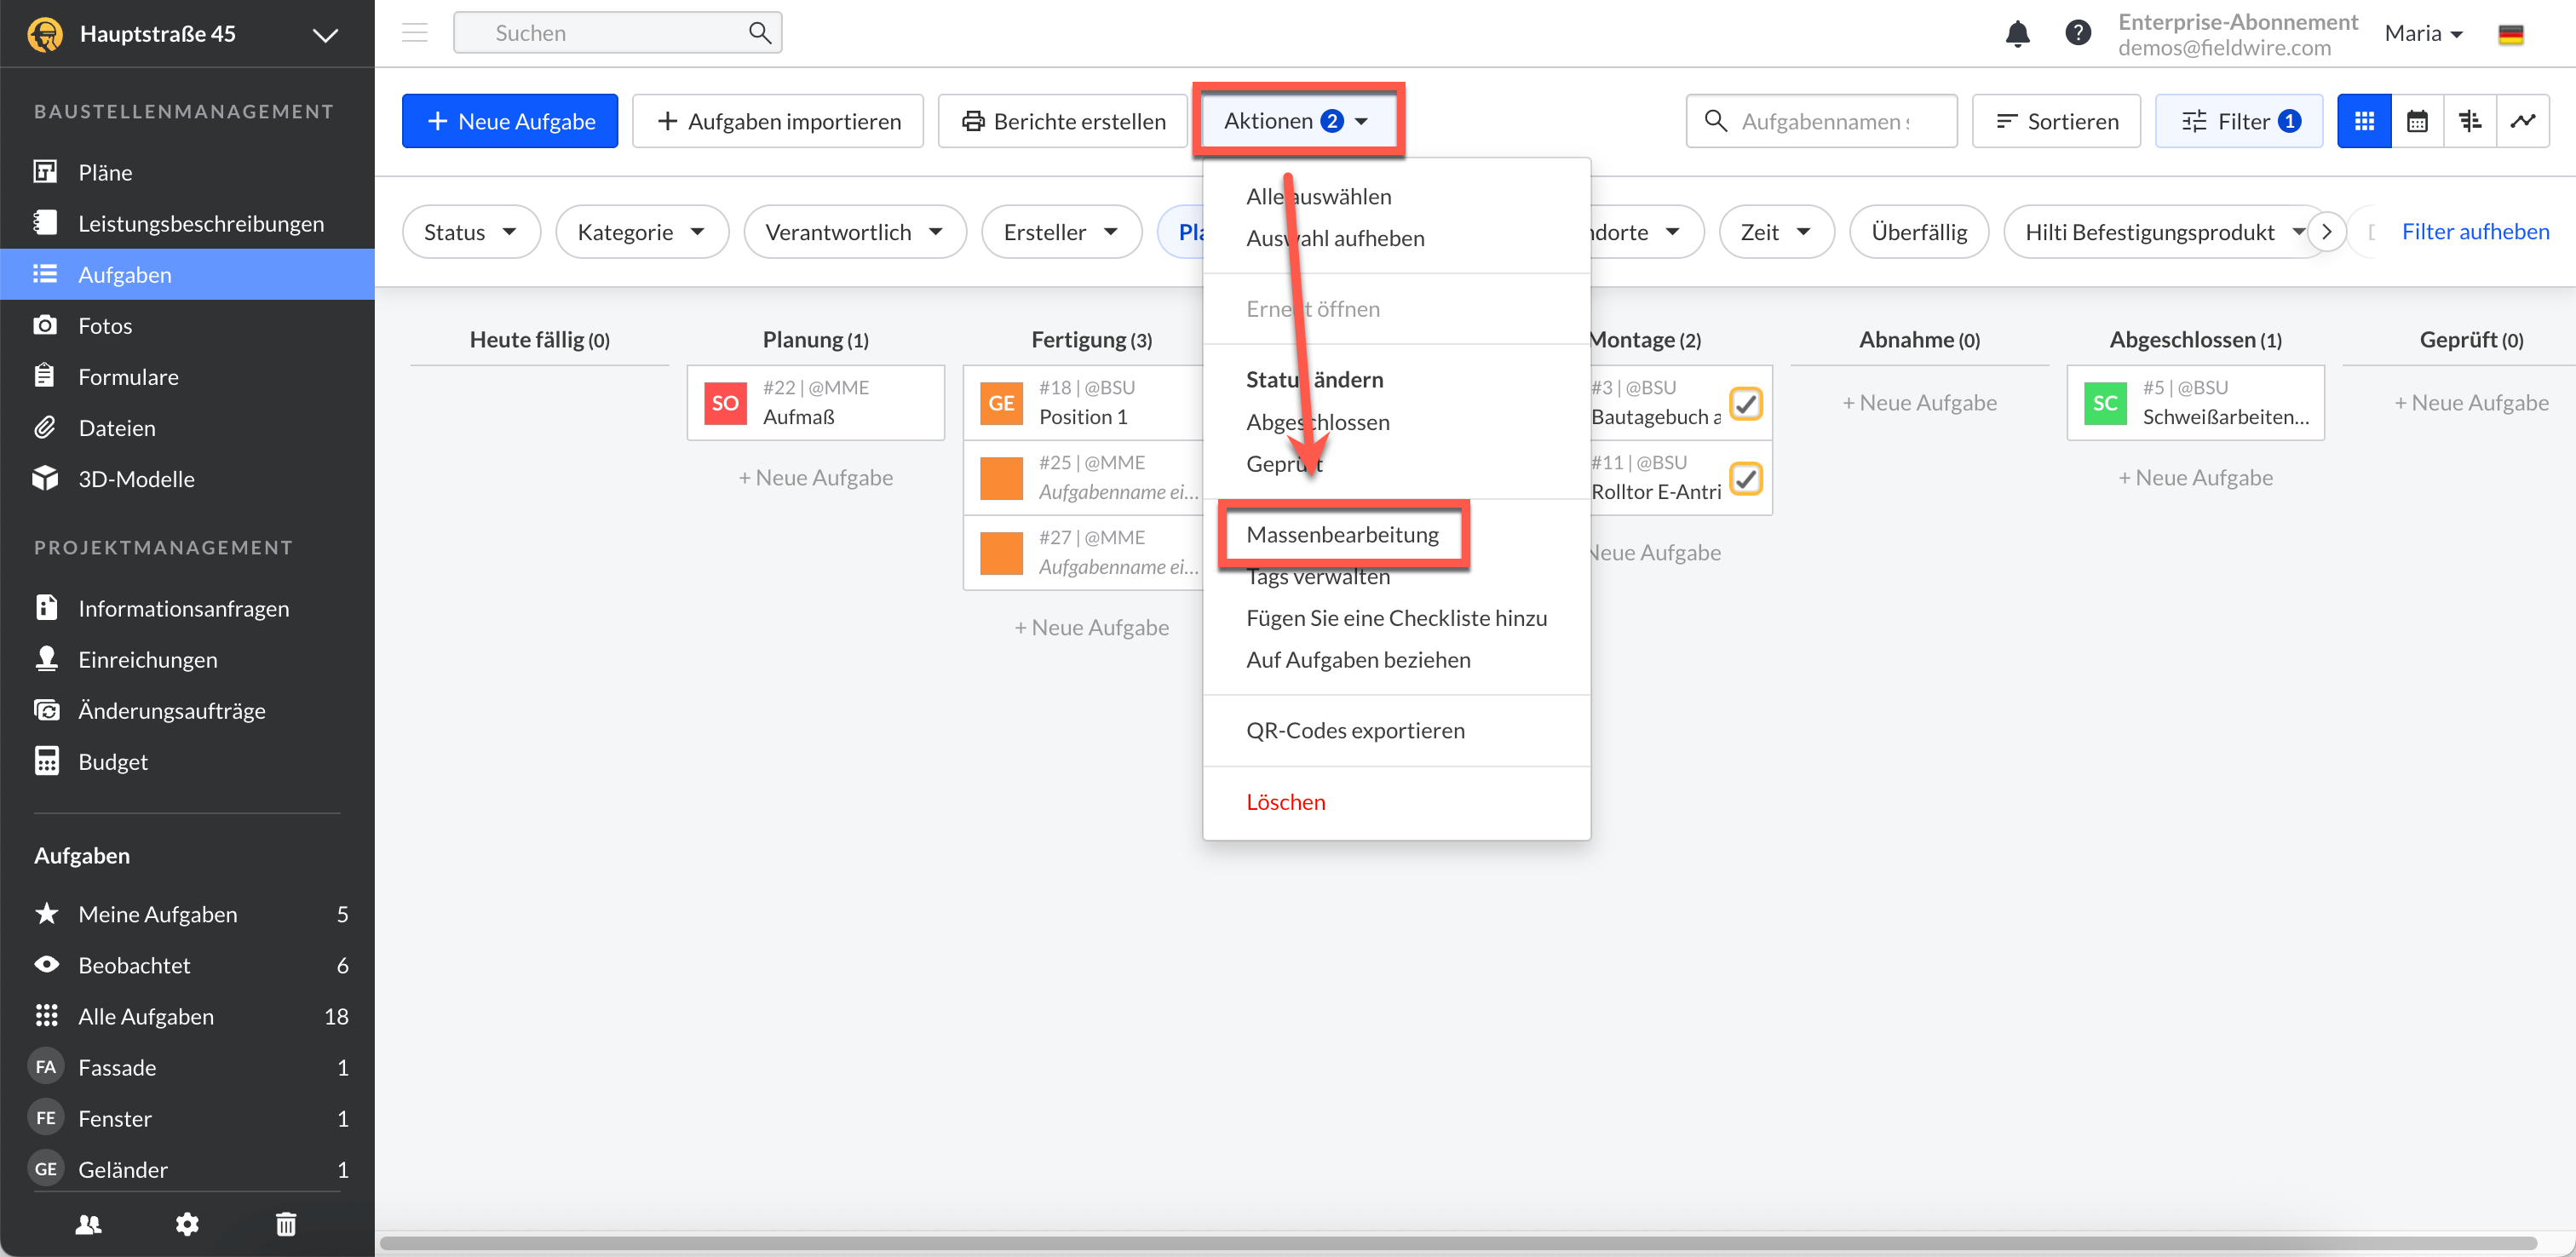Open the analytics trend line view icon
This screenshot has width=2576, height=1257.
2522,121
